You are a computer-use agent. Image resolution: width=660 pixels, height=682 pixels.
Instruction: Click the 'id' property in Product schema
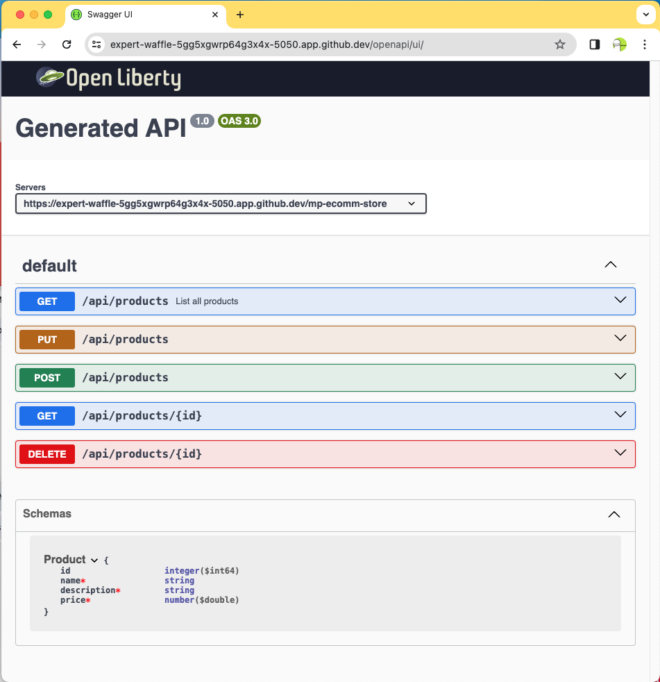[x=65, y=571]
